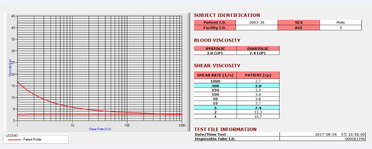Click the SEX value Male
Screen dimensions: 372x149
[341, 22]
